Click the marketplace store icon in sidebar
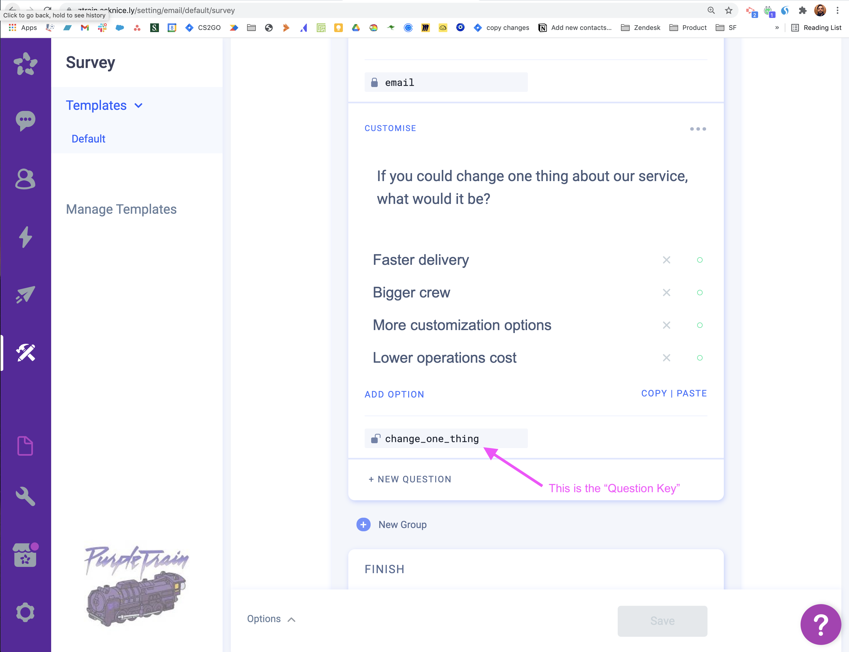This screenshot has height=652, width=849. [25, 555]
